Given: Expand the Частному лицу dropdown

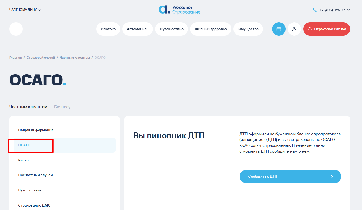Looking at the screenshot, I should tap(25, 10).
